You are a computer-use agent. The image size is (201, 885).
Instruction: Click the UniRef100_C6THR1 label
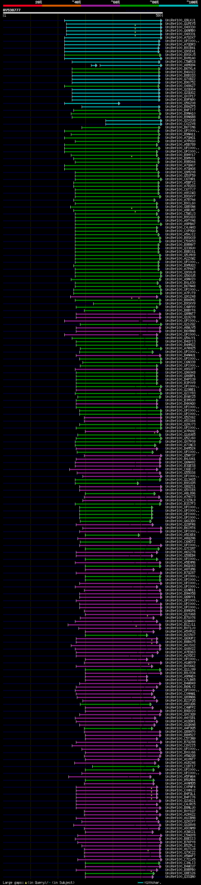pyautogui.click(x=180, y=179)
